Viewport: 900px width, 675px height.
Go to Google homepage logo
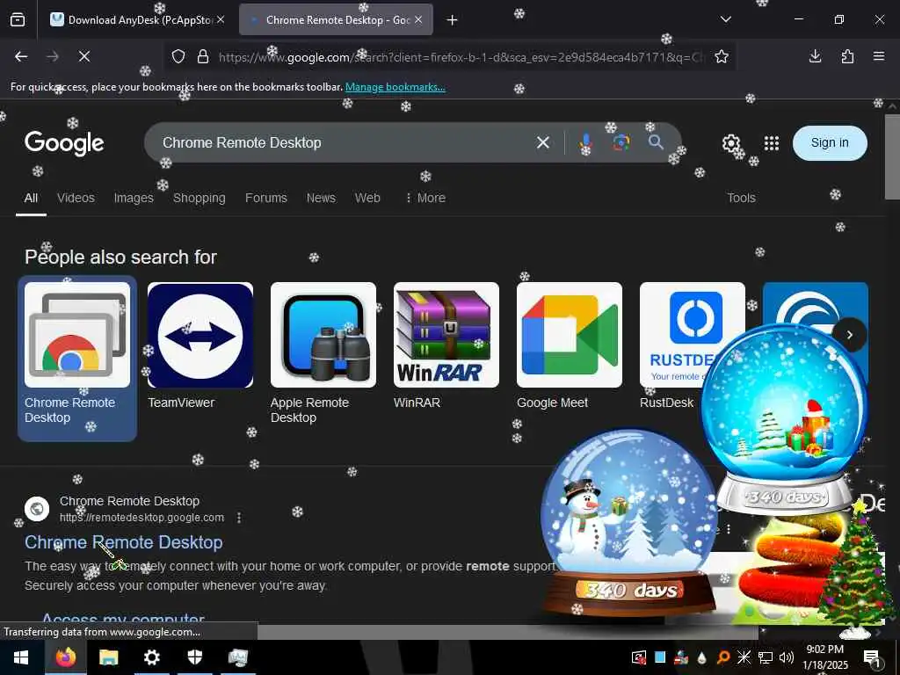[x=64, y=143]
